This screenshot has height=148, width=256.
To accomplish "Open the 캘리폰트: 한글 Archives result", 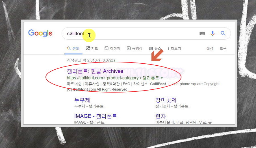I will pos(95,71).
